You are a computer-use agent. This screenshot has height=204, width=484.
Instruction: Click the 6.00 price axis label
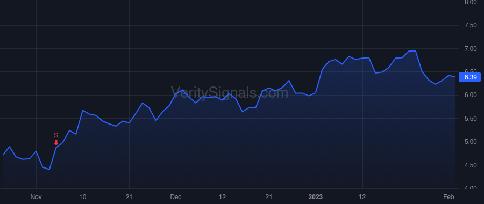click(471, 95)
